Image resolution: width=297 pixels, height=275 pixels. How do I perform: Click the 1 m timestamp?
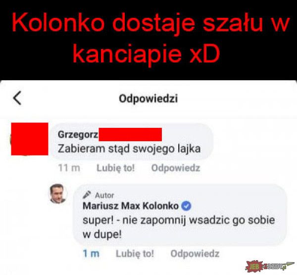tap(91, 254)
